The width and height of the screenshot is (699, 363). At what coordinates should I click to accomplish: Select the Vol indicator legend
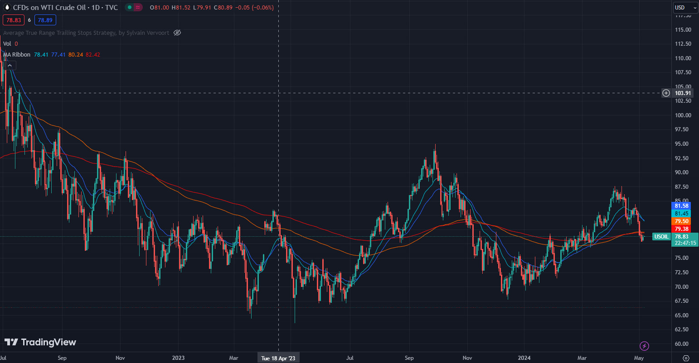click(7, 43)
